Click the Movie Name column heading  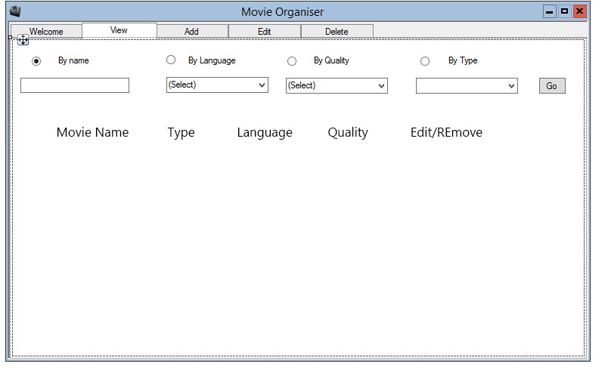pyautogui.click(x=92, y=132)
